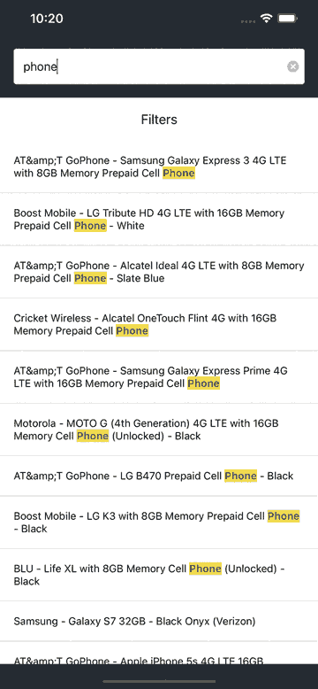Screen dimensions: 318x689
Task: Open Apple iPhone 5s 4G LTE result
Action: (159, 653)
